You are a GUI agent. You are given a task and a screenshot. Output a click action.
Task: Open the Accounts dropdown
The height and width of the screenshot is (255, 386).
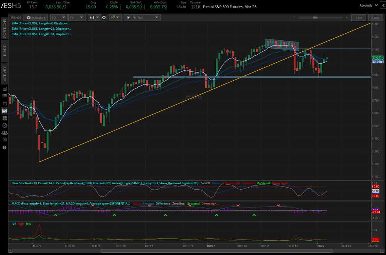[368, 5]
